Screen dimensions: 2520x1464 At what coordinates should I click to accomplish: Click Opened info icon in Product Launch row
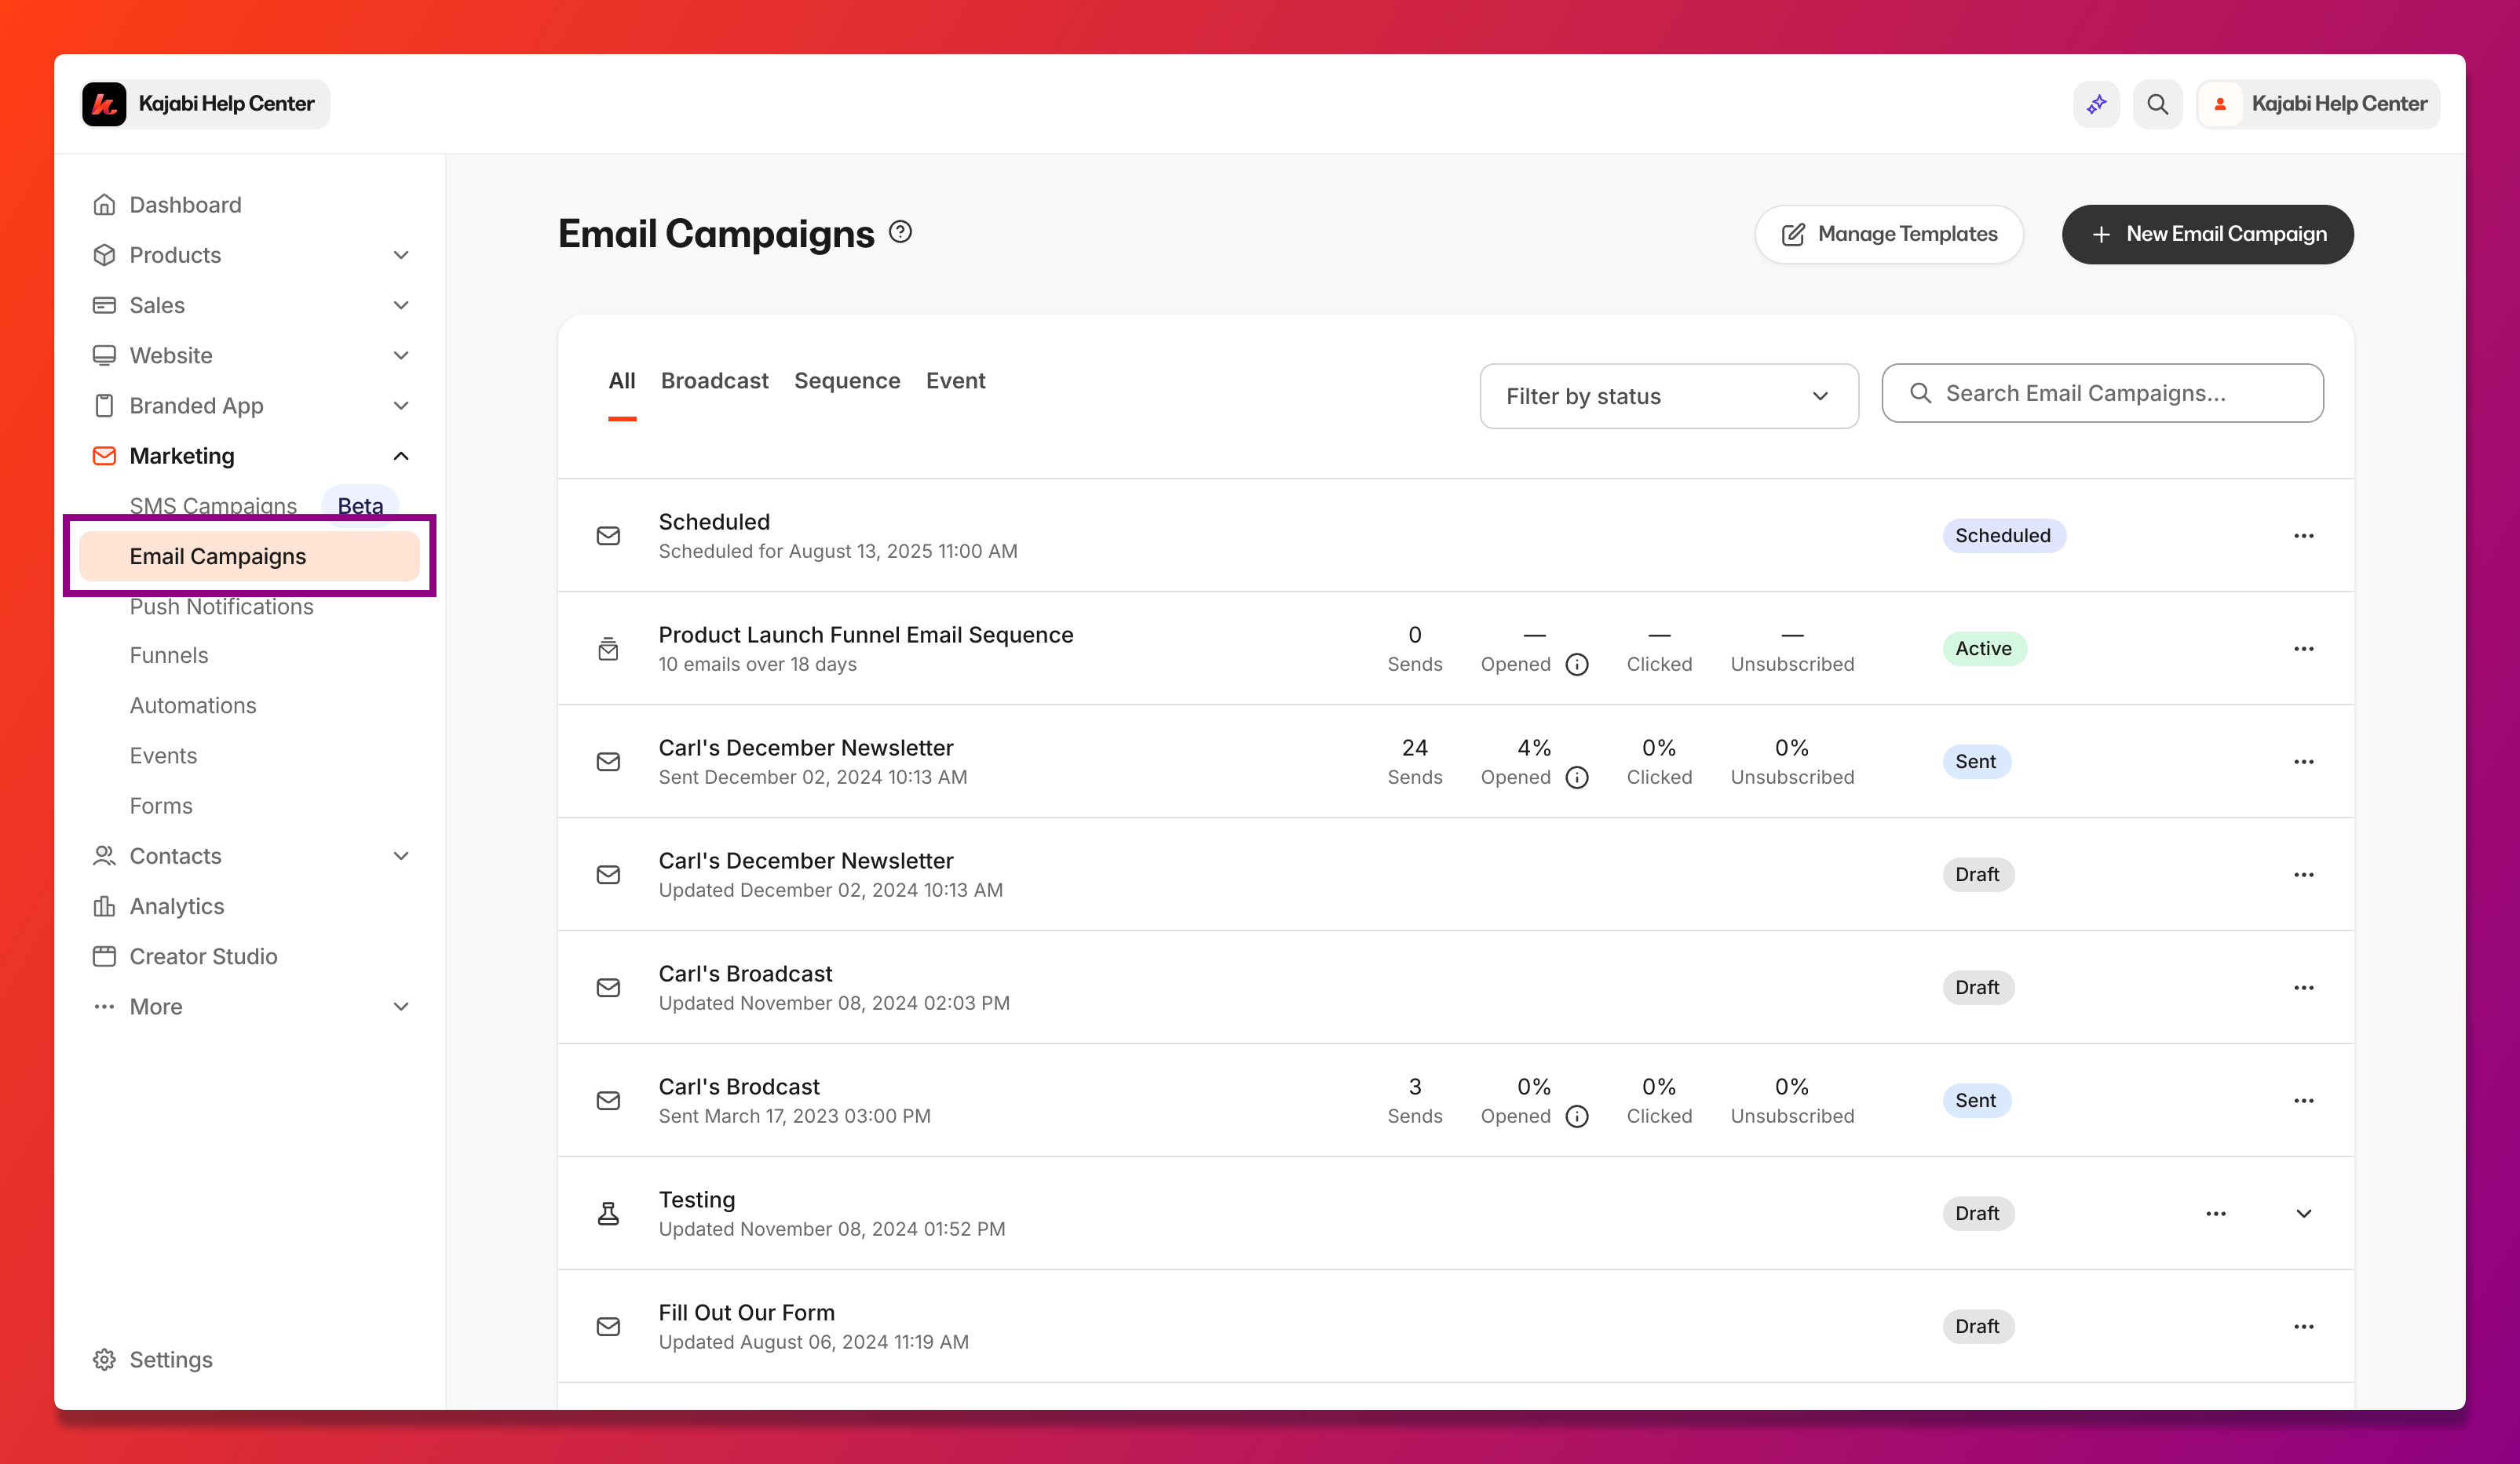[x=1576, y=665]
